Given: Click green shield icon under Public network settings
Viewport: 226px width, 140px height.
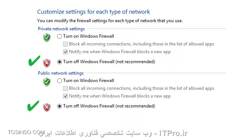Looking at the screenshot, I should tap(47, 82).
